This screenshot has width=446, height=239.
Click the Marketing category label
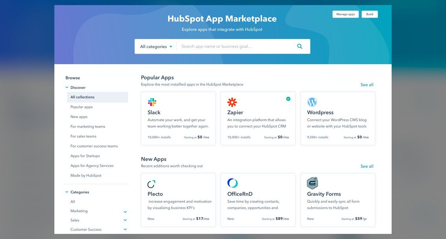coord(79,211)
